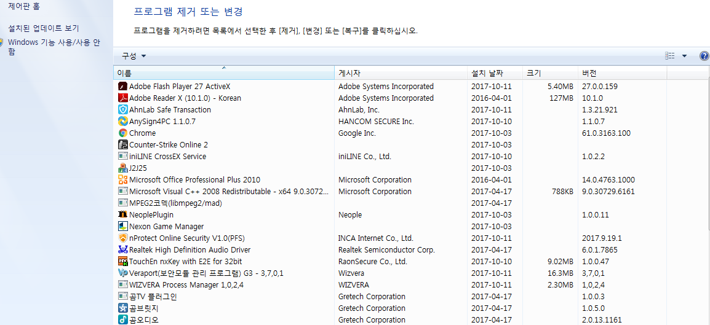This screenshot has width=710, height=325.
Task: Click the Microsoft Office Professional Plus 2010 icon
Action: point(122,180)
